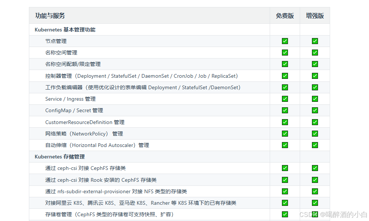The height and width of the screenshot is (221, 369).
Task: Click enhanced edition checkbox for 工作负载编辑器 row
Action: point(315,87)
